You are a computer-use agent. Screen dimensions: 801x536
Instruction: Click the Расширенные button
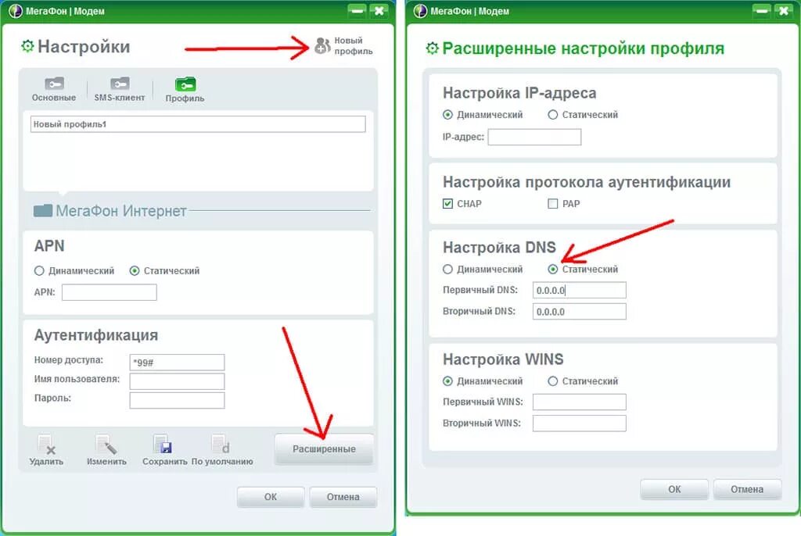coord(324,449)
